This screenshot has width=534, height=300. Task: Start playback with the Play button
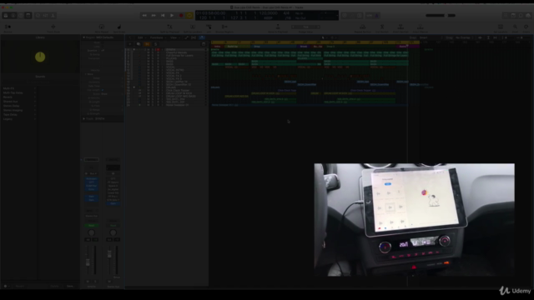pos(172,15)
